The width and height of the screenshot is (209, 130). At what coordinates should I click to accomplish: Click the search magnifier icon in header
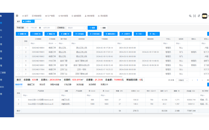pyautogui.click(x=190, y=16)
